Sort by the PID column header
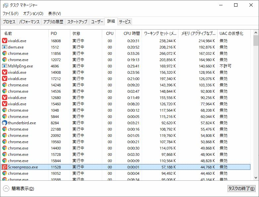This screenshot has width=259, height=197. point(59,34)
